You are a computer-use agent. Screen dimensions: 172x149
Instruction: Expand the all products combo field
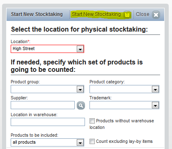click(x=47, y=142)
